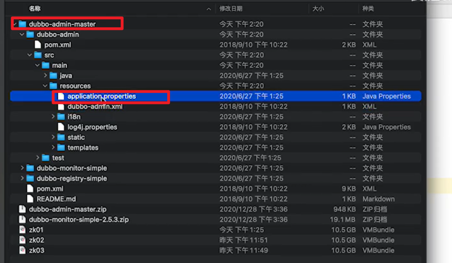
Task: Click the static folder icon
Action: tap(61, 137)
